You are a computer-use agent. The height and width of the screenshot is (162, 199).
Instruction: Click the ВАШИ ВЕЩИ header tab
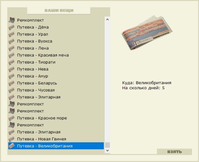point(59,10)
